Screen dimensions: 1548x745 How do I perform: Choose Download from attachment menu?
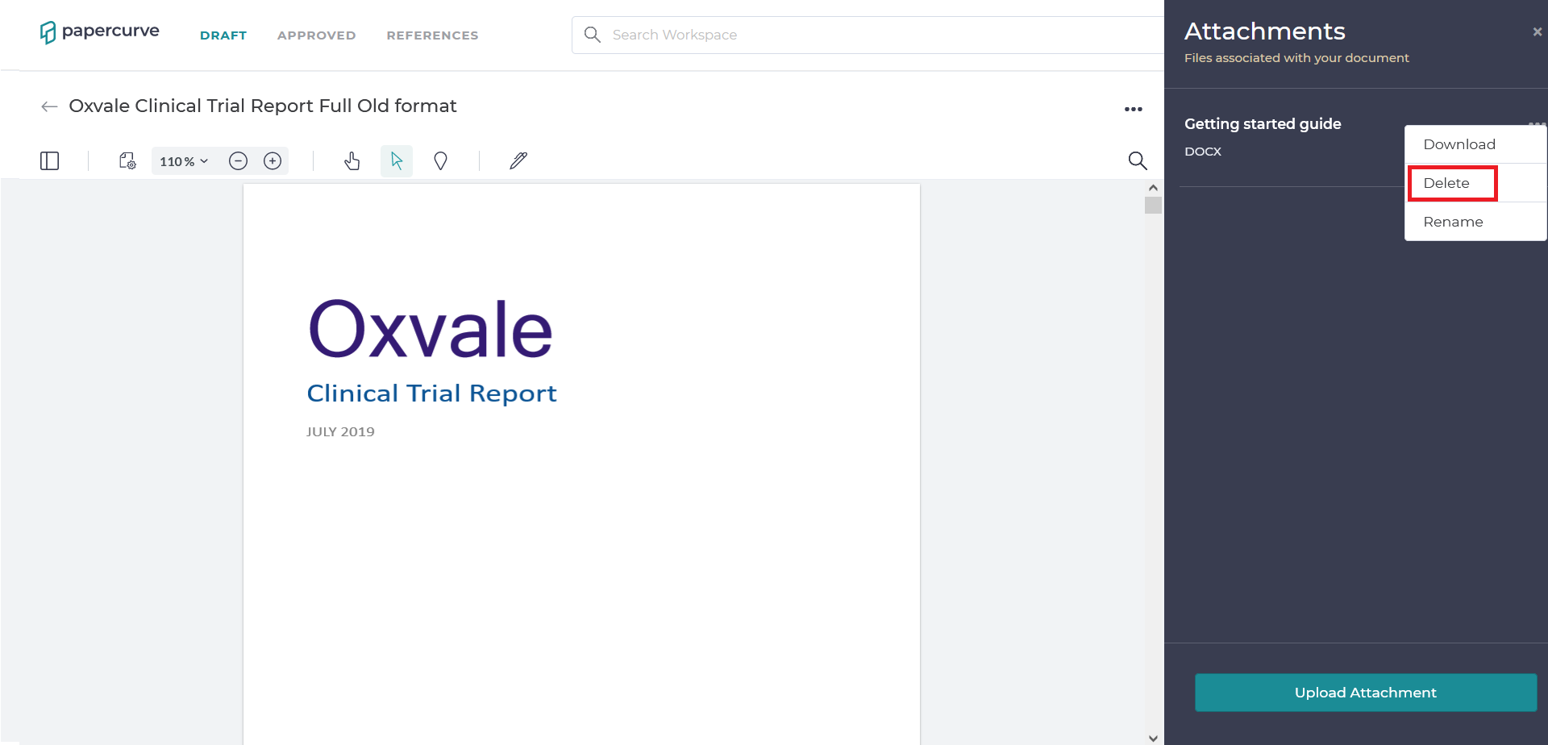tap(1475, 144)
